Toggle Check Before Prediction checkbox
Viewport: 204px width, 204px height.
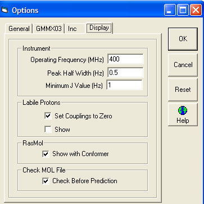tap(46, 181)
